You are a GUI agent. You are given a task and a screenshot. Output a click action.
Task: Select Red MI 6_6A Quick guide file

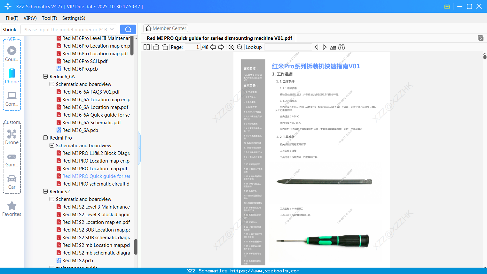[96, 115]
